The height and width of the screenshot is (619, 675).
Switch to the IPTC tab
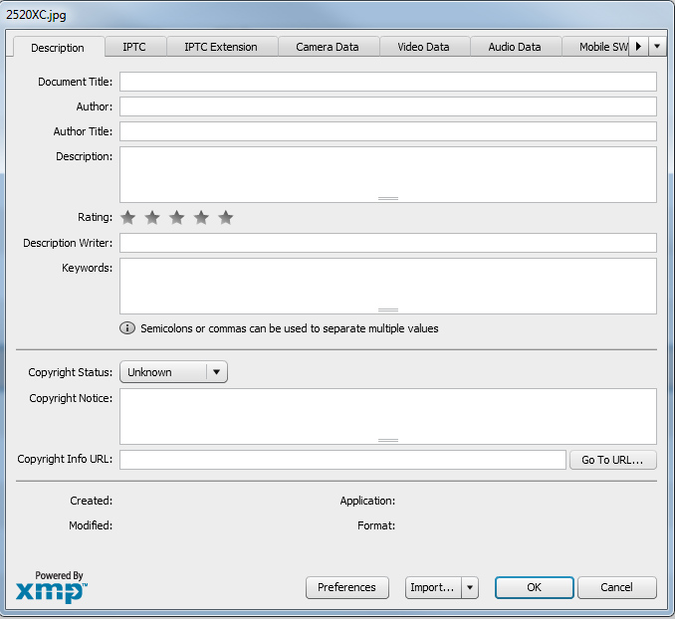(x=134, y=47)
